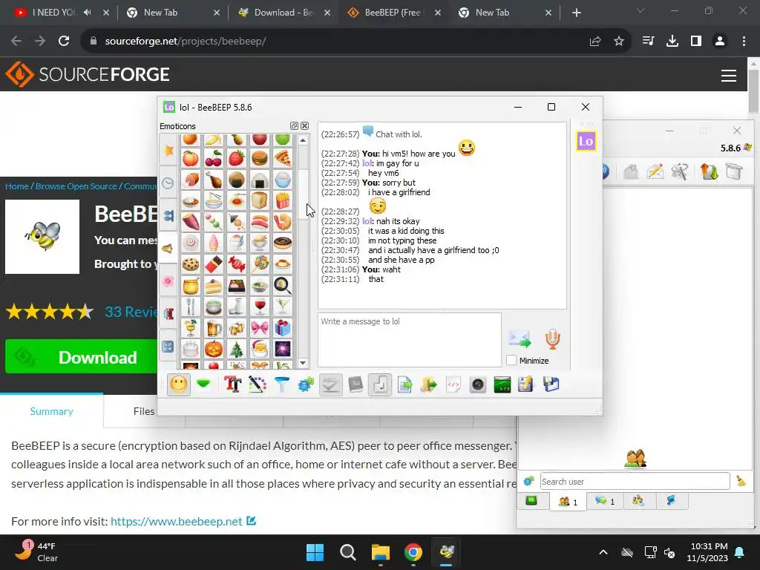This screenshot has height=570, width=760.
Task: Open the Summary tab on SourceForge
Action: pos(51,411)
